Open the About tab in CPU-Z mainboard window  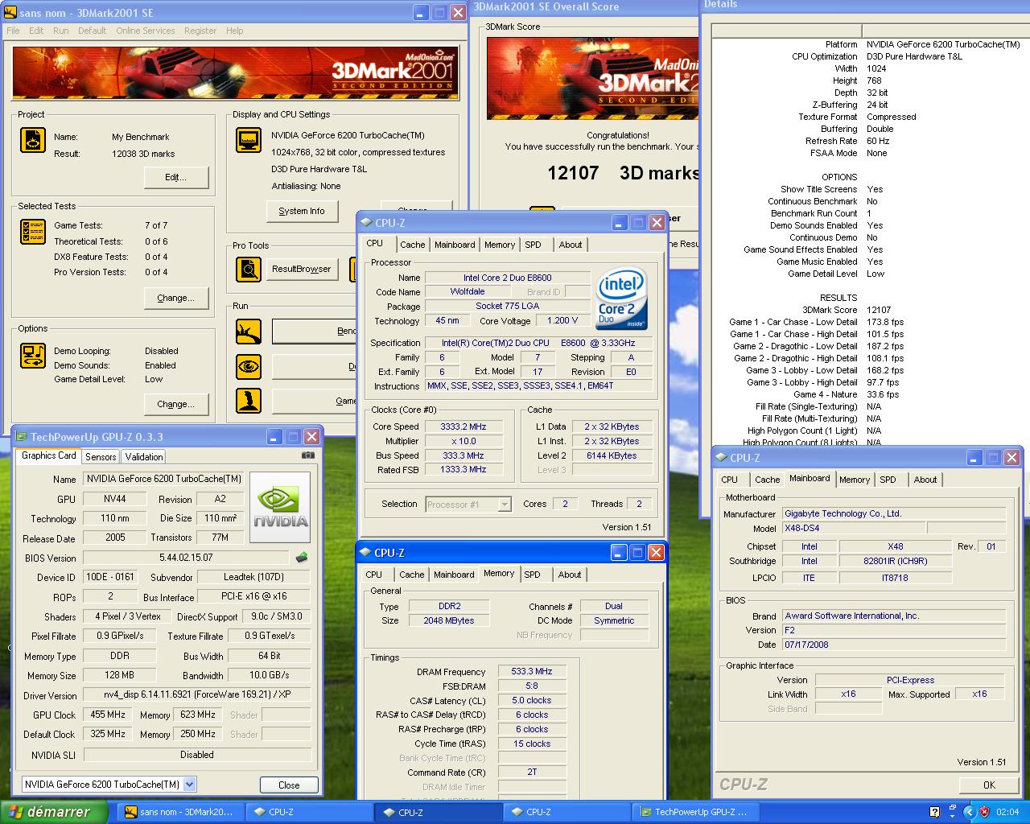(925, 480)
